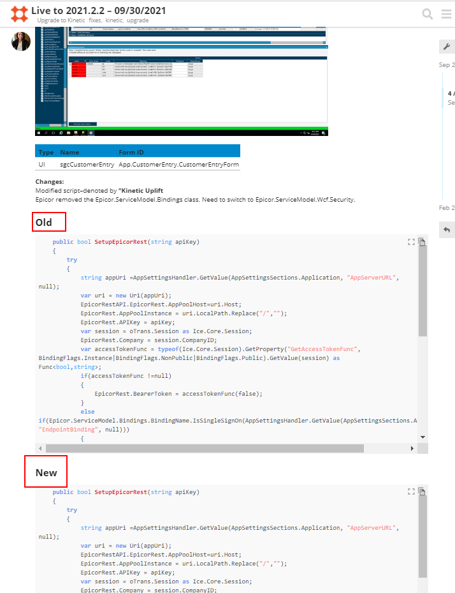Click the Feb date in timeline

point(447,208)
